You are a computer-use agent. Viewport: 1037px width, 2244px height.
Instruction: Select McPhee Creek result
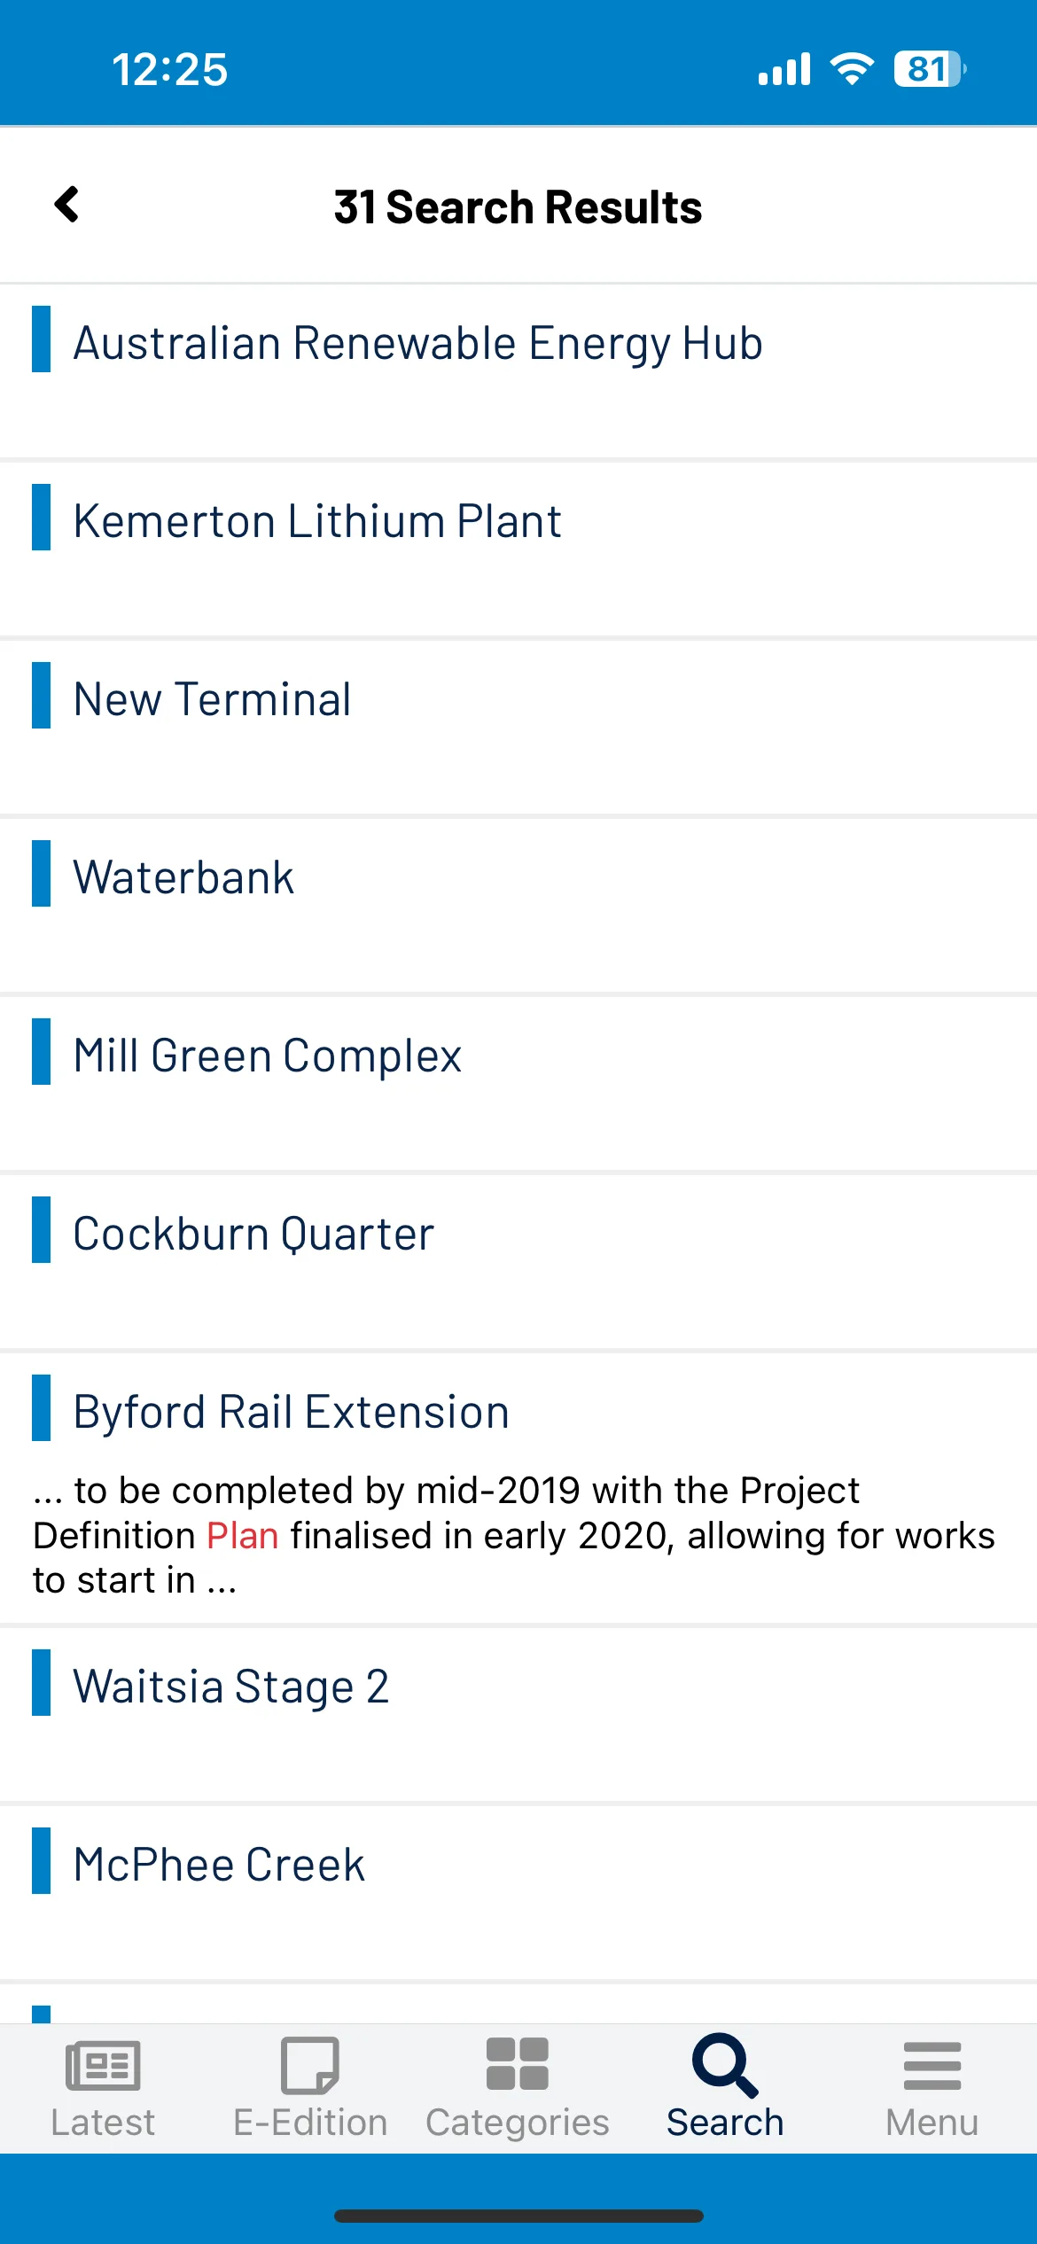(x=518, y=1892)
